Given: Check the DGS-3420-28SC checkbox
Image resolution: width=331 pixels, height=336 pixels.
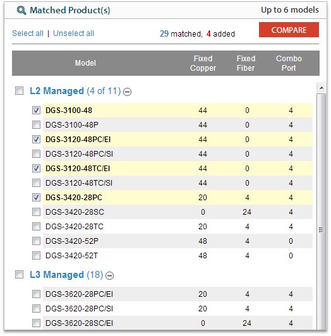Looking at the screenshot, I should click(x=36, y=212).
